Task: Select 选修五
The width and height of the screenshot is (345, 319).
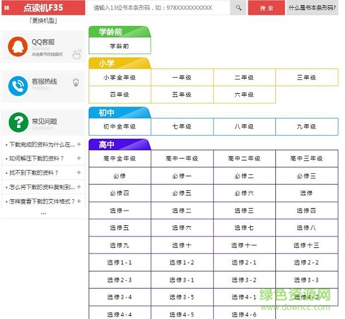Action: coord(120,228)
